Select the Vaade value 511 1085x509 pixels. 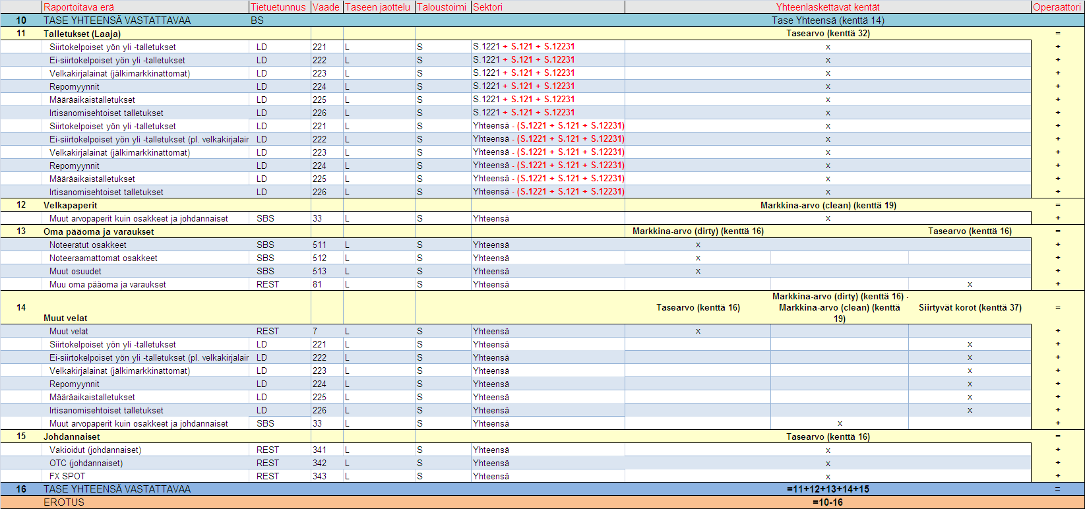coord(319,245)
